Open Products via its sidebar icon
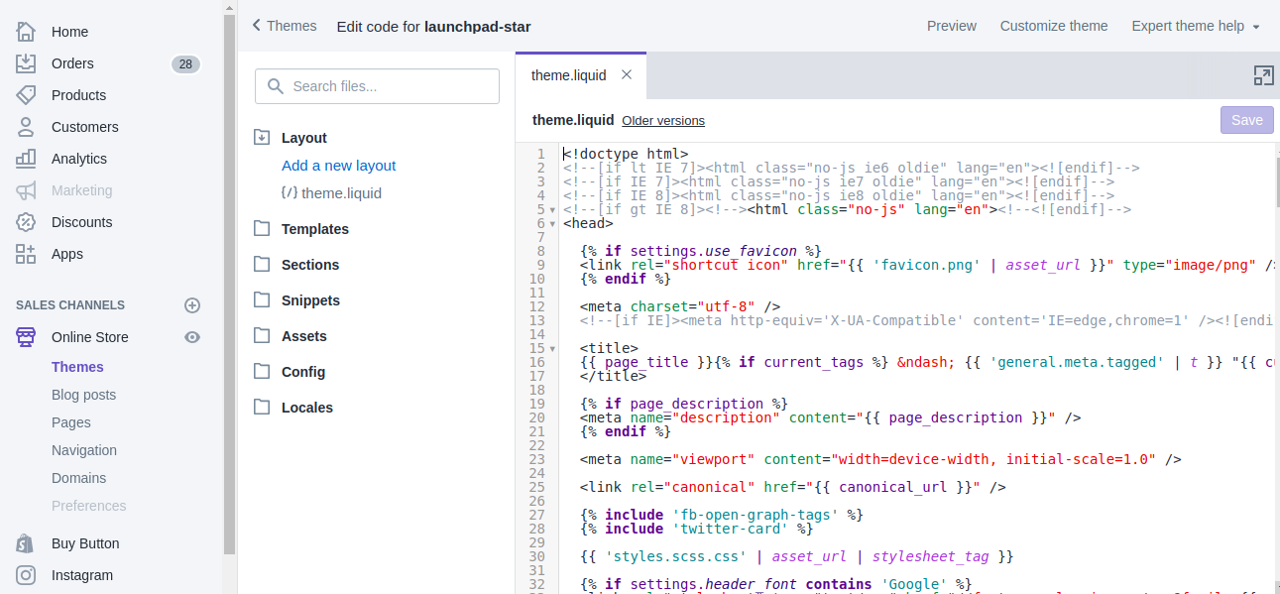Viewport: 1280px width, 594px height. [x=27, y=94]
